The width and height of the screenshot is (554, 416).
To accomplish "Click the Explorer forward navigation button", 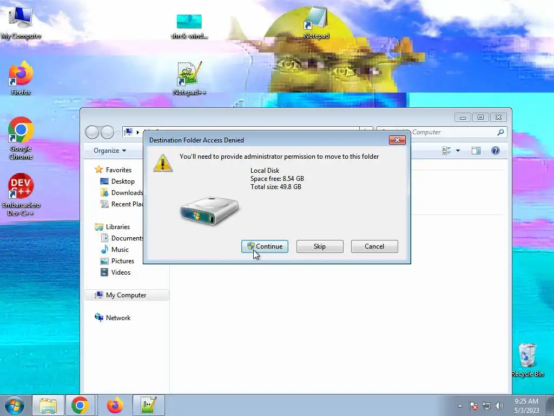I will point(108,132).
